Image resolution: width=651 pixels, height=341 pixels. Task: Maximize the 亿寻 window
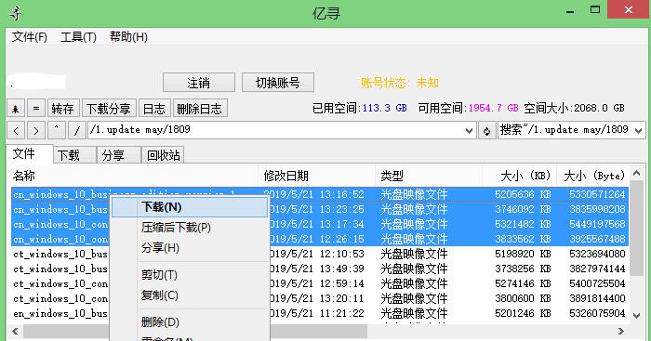pos(595,9)
